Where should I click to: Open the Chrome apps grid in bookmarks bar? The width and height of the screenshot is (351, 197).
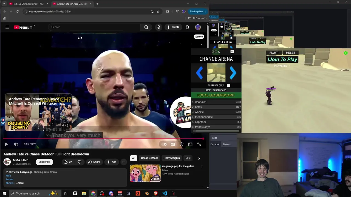tap(4, 18)
